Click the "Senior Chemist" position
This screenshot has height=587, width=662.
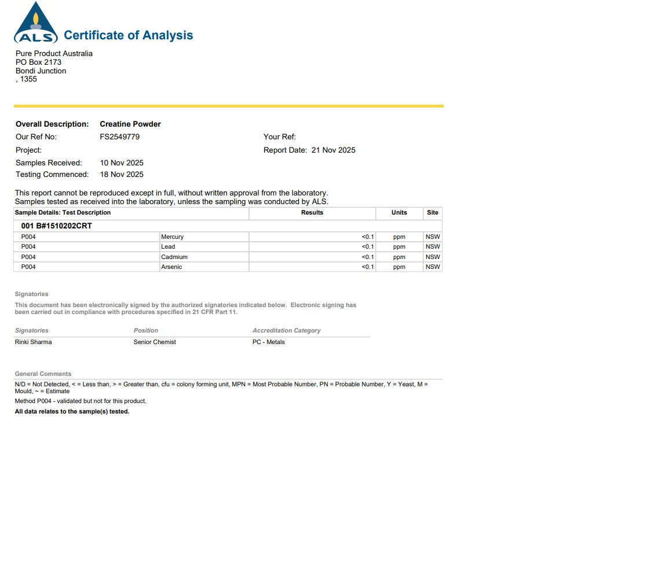coord(155,342)
